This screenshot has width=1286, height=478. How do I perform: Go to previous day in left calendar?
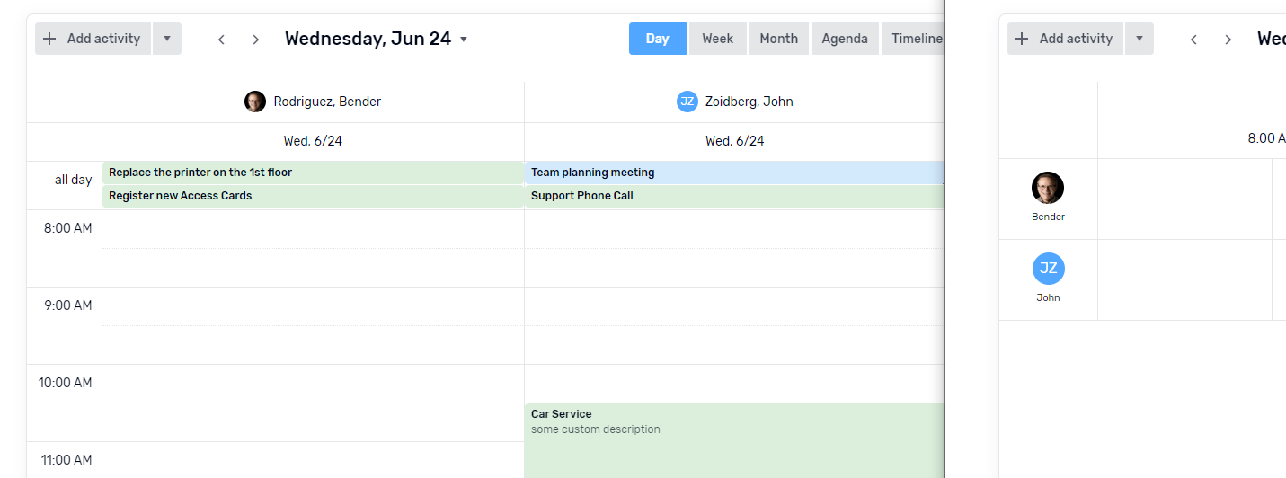(x=221, y=40)
